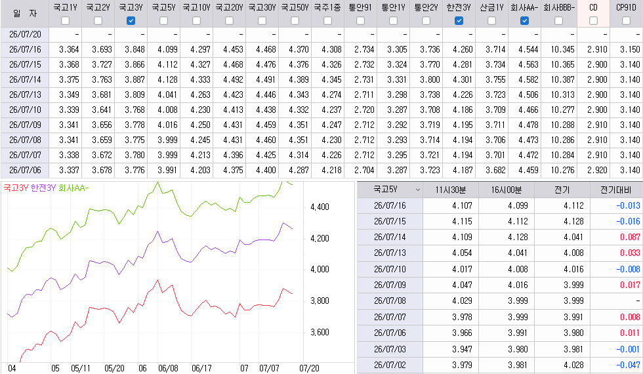Click the CP91D value 3.150
643x374 pixels.
[631, 50]
